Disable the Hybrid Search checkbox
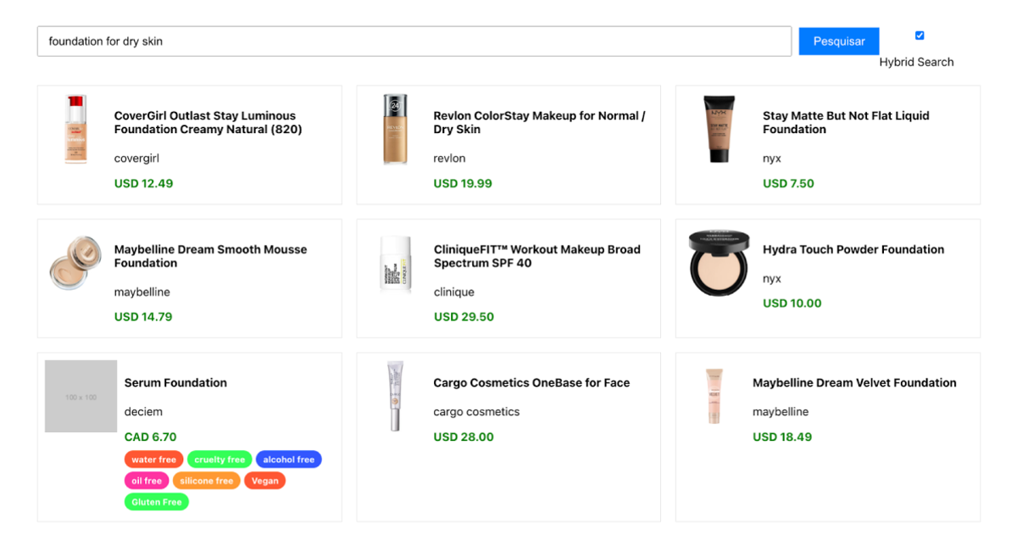Screen dimensions: 1017x534 click(919, 35)
